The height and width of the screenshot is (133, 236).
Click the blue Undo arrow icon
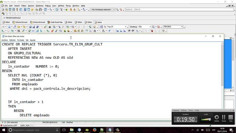pos(110,31)
